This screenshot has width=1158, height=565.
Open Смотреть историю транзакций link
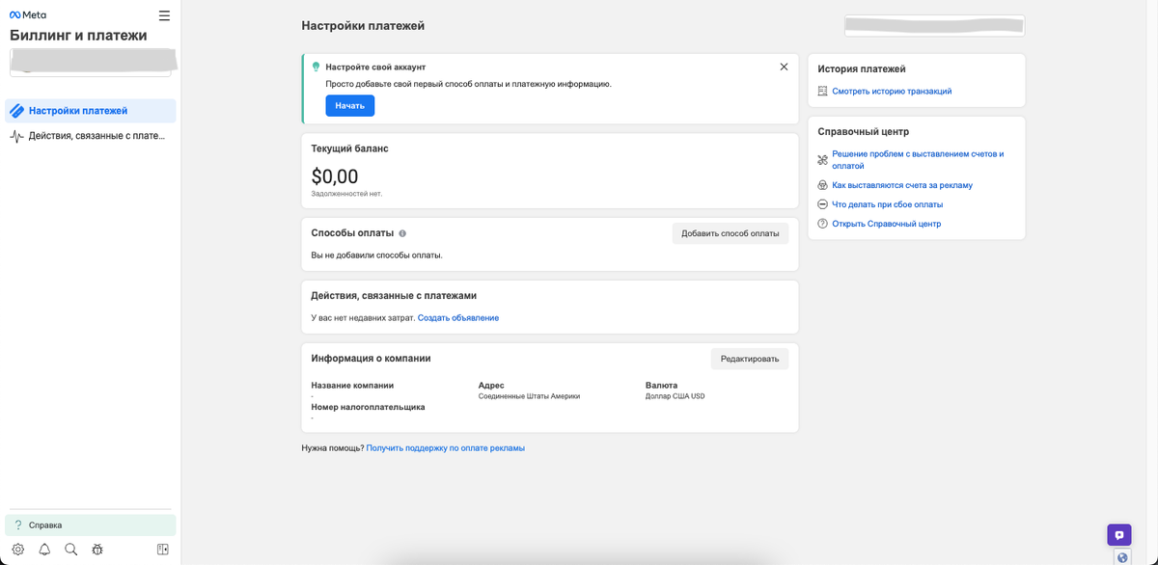[x=892, y=92]
